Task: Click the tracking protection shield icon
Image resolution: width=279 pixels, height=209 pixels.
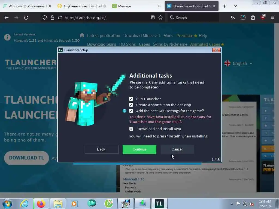Action: click(45, 18)
